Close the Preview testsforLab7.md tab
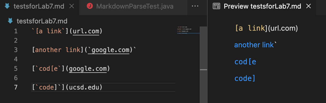Screen dimensions: 326x103 click(309, 7)
